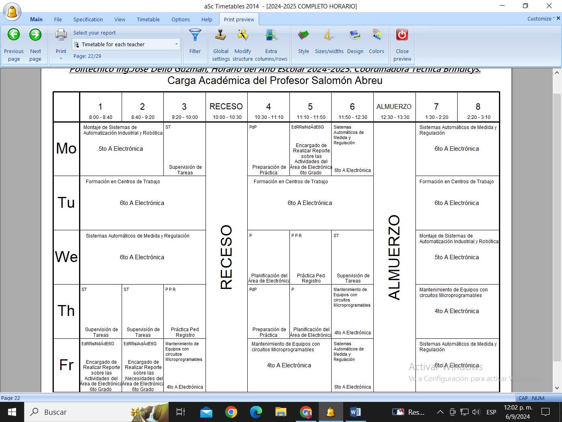Click the 'Res...' taskbar widget
The image size is (562, 422).
click(408, 412)
